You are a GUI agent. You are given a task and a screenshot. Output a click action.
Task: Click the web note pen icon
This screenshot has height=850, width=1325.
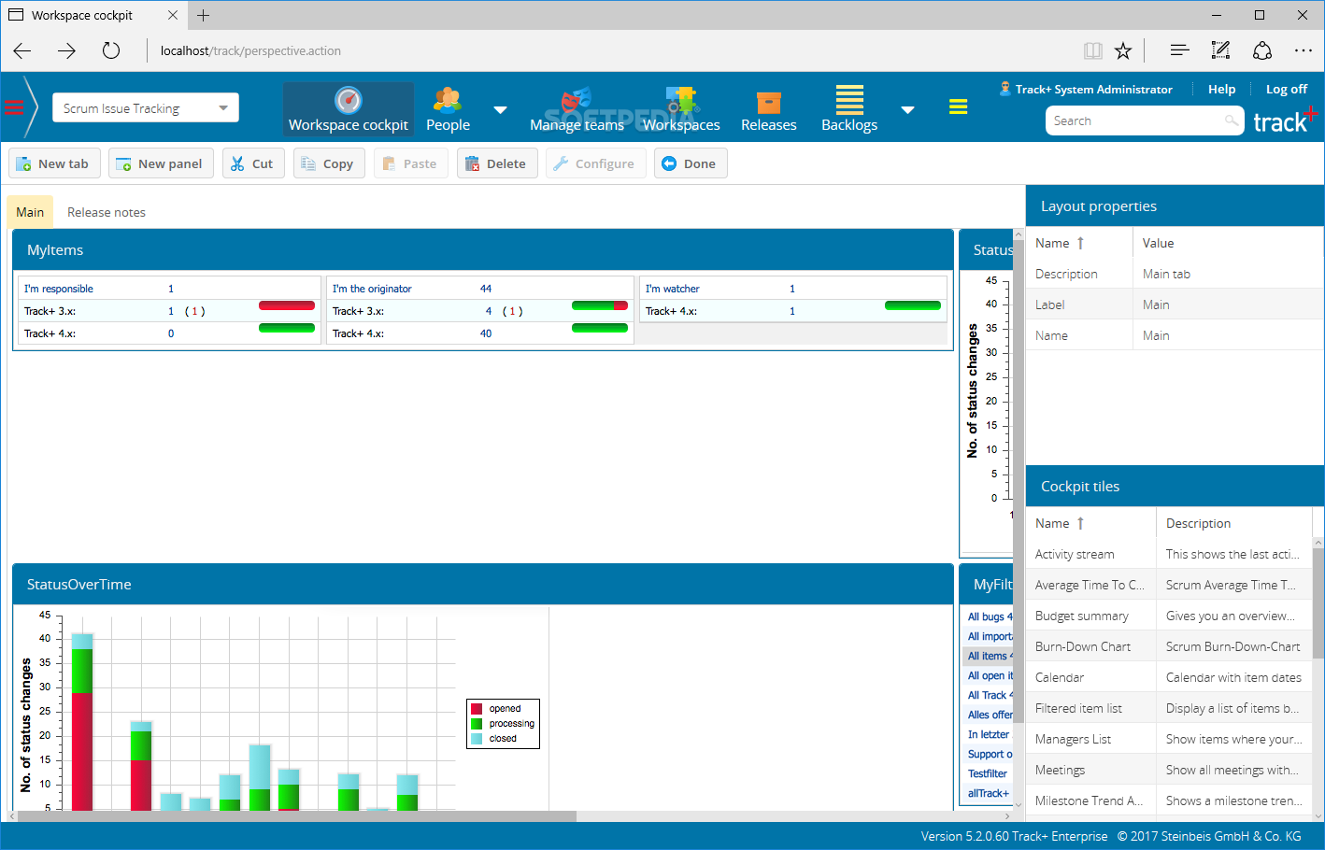point(1220,50)
